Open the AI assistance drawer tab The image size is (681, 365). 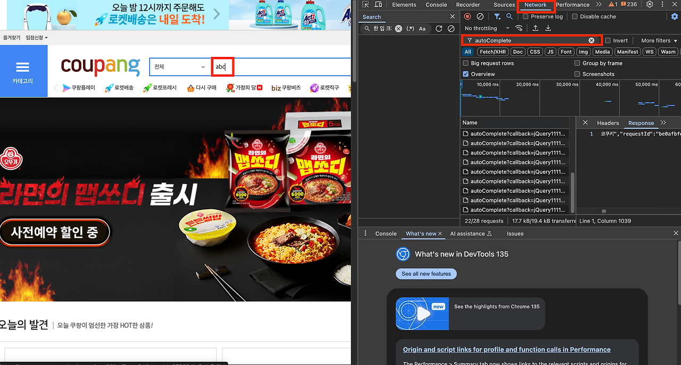pyautogui.click(x=471, y=234)
